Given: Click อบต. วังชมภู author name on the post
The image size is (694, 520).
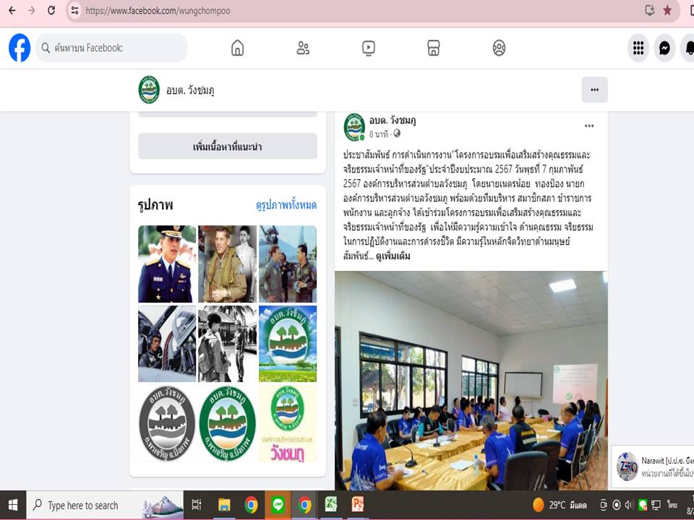Looking at the screenshot, I should (393, 121).
